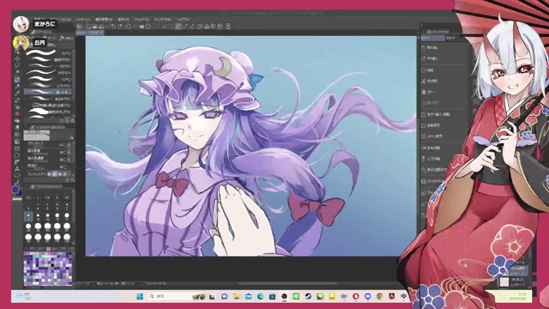The width and height of the screenshot is (549, 309).
Task: Toggle the second snap icon in command bar
Action: [x=185, y=27]
